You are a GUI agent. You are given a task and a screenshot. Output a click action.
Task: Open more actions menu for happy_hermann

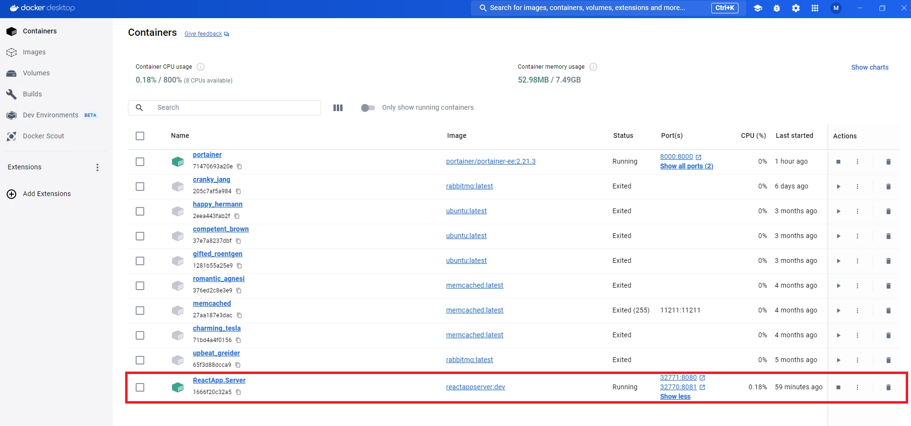(857, 211)
